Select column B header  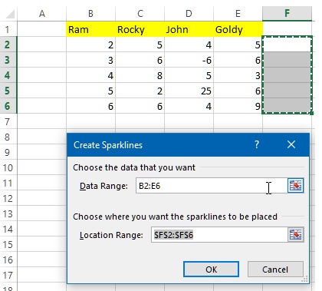click(90, 14)
